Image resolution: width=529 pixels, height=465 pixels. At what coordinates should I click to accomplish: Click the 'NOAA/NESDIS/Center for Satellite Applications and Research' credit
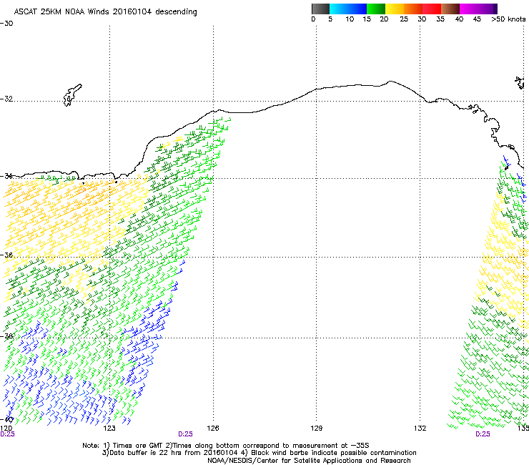pos(309,461)
